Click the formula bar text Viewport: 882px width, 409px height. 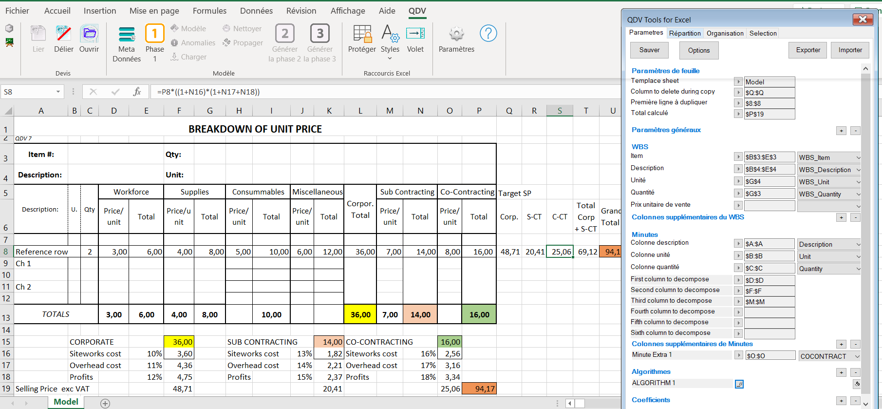[208, 92]
